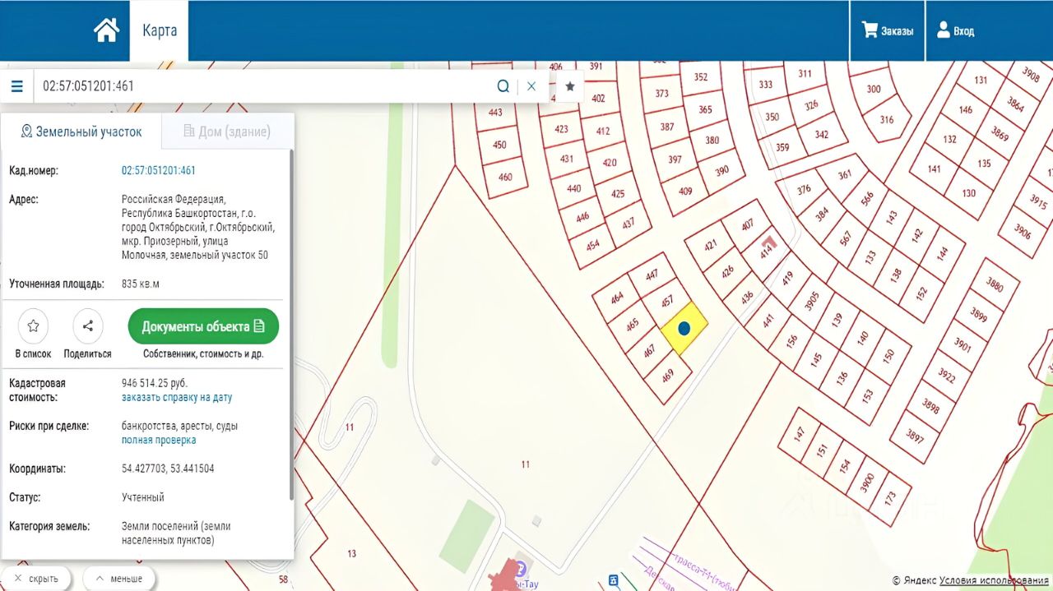This screenshot has width=1053, height=591.
Task: Click parcel 173 on the map
Action: coord(889,497)
